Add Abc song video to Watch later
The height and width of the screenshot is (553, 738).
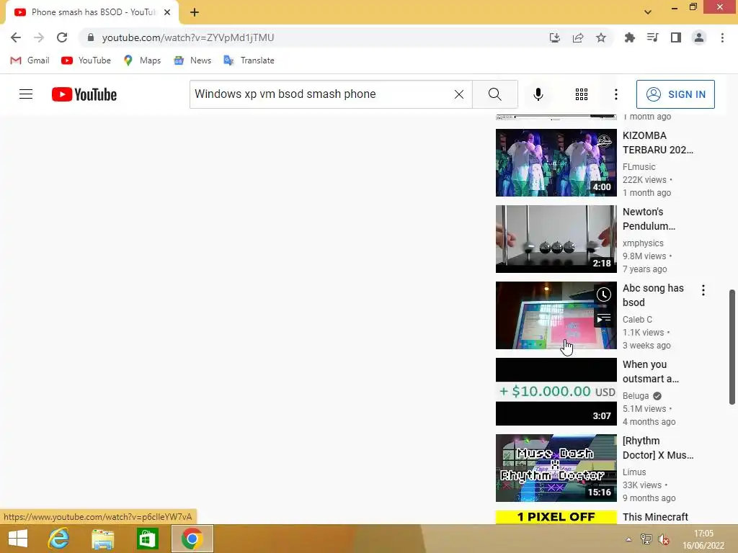(604, 295)
